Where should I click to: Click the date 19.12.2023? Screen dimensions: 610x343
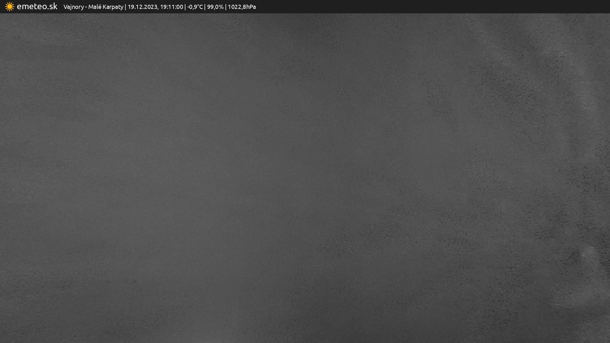142,7
